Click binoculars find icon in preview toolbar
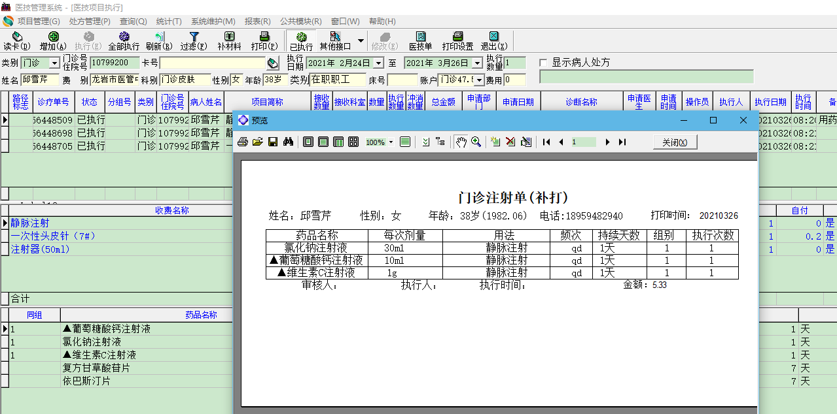The height and width of the screenshot is (414, 837). (288, 142)
